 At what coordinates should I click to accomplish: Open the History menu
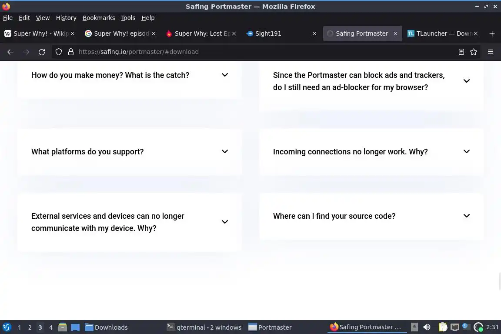[66, 18]
